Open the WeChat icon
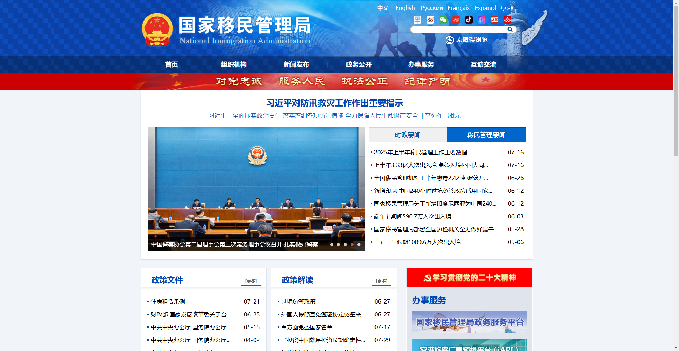This screenshot has width=679, height=351. coord(443,20)
